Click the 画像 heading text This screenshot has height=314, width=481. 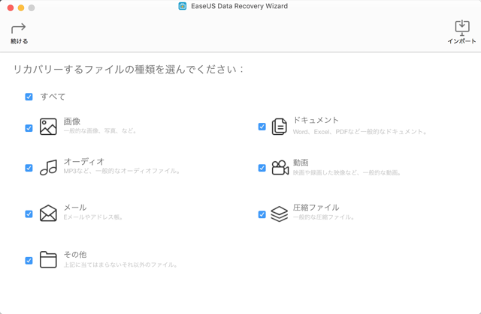click(72, 121)
